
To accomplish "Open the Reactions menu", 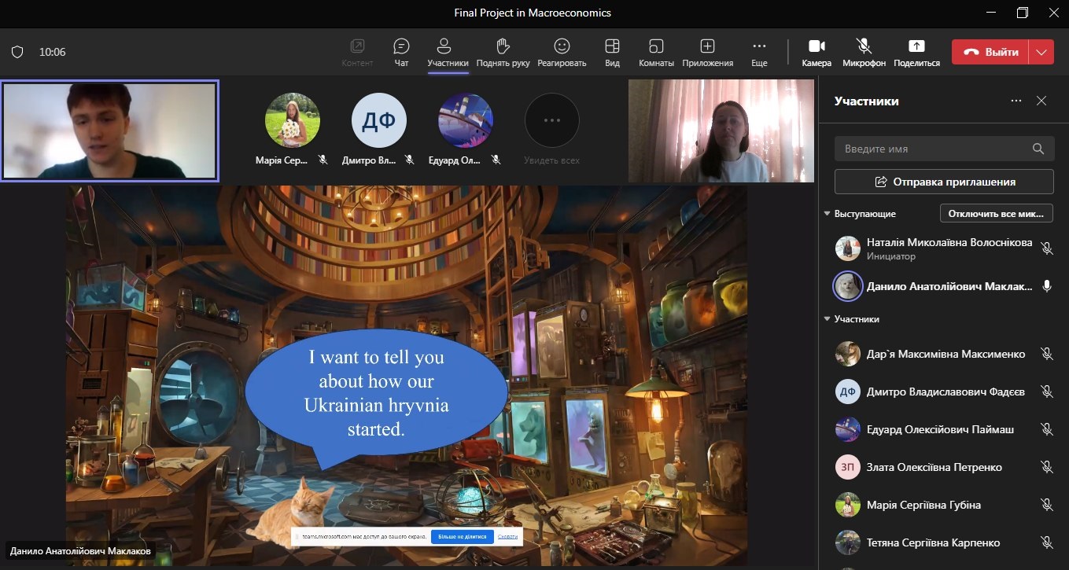I will (x=562, y=46).
